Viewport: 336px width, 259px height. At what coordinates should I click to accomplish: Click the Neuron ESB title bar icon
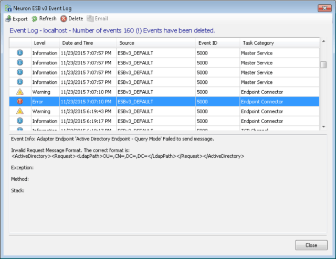pyautogui.click(x=8, y=8)
